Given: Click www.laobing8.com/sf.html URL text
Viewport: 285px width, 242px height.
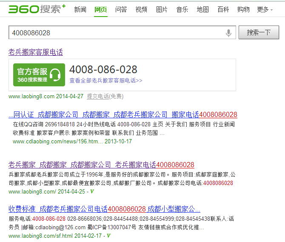Looking at the screenshot, I should point(40,236).
